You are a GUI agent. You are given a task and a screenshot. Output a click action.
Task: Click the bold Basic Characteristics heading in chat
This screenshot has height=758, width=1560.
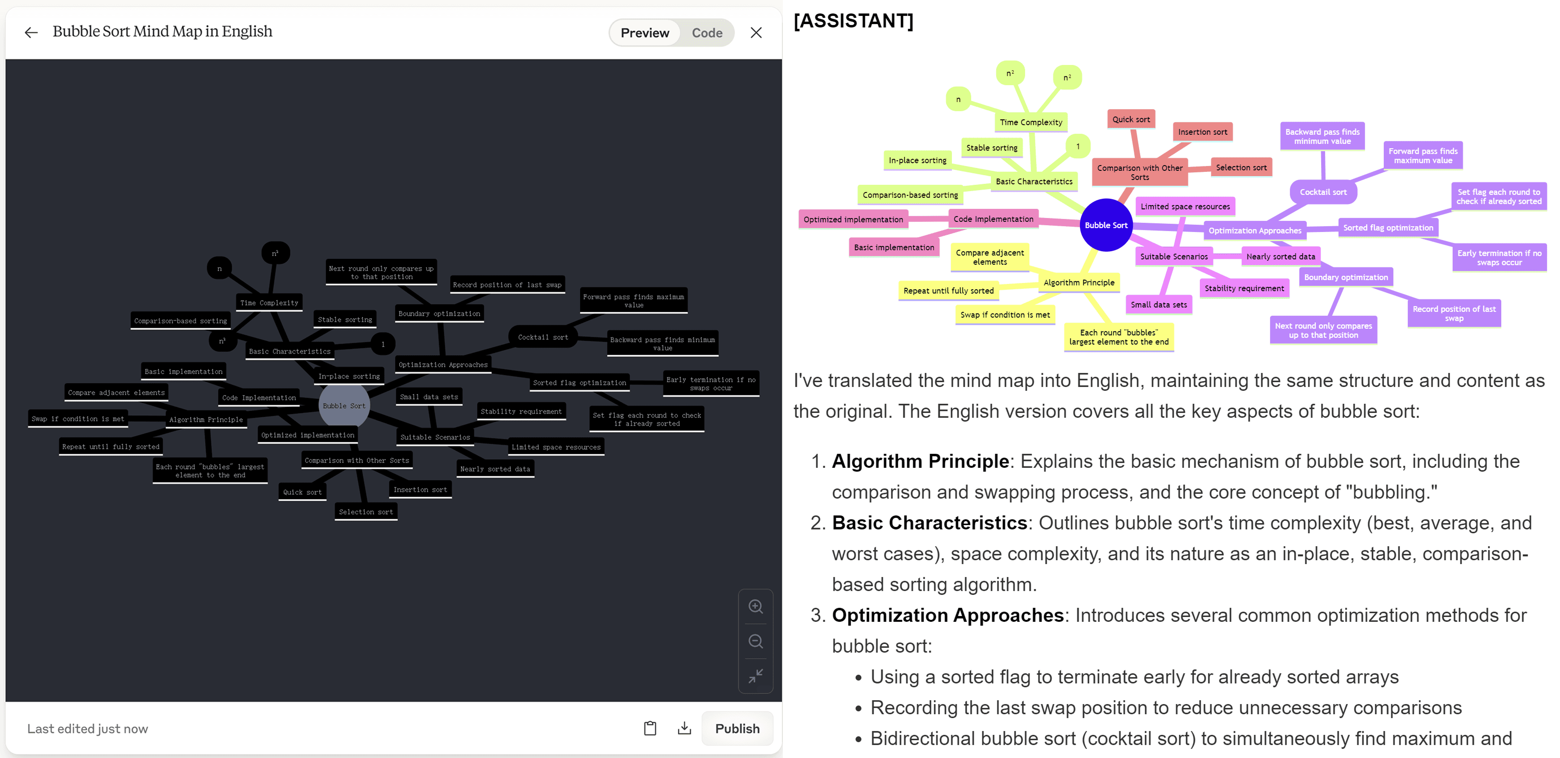(x=929, y=523)
